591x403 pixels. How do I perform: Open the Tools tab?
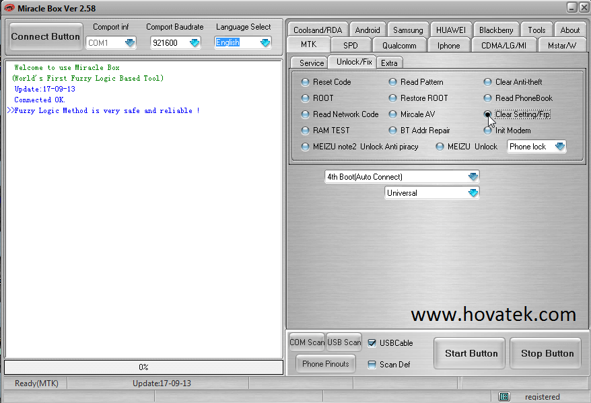click(x=536, y=30)
